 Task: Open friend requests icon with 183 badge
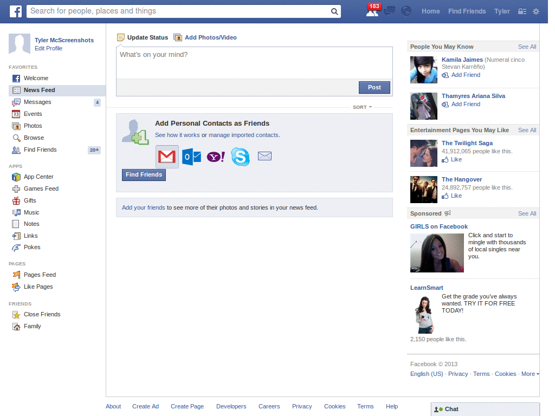pos(373,11)
